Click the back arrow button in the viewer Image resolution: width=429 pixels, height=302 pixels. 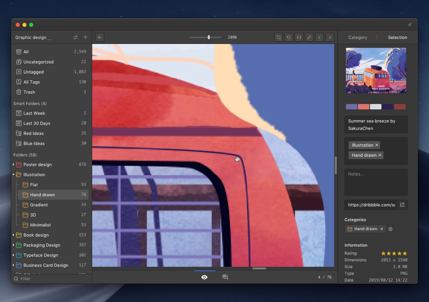click(100, 37)
